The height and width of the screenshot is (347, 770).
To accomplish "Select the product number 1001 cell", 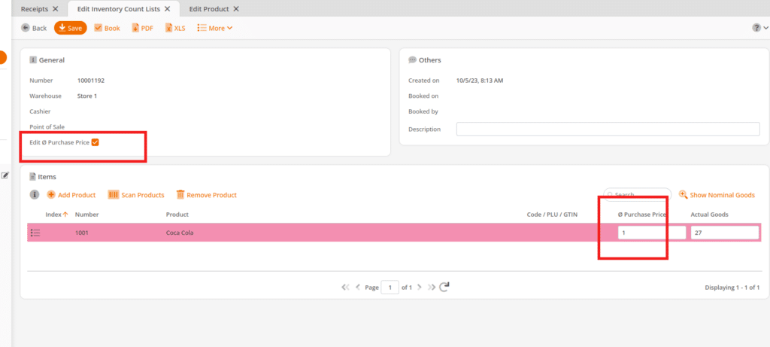I will pos(81,233).
